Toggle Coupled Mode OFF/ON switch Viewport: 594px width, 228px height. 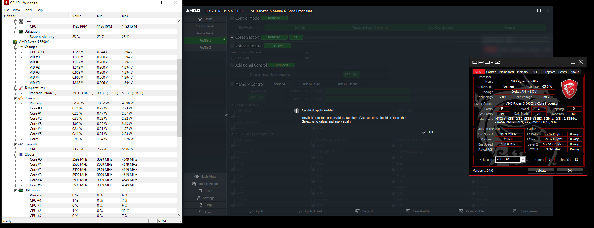tap(256, 98)
